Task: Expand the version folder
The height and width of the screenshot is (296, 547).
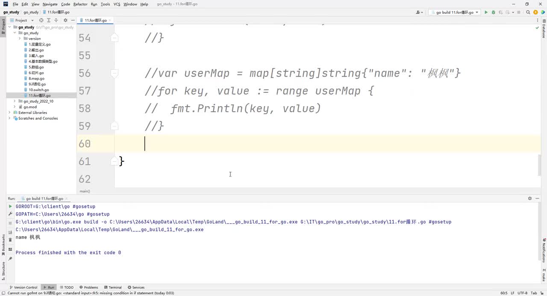Action: click(20, 38)
